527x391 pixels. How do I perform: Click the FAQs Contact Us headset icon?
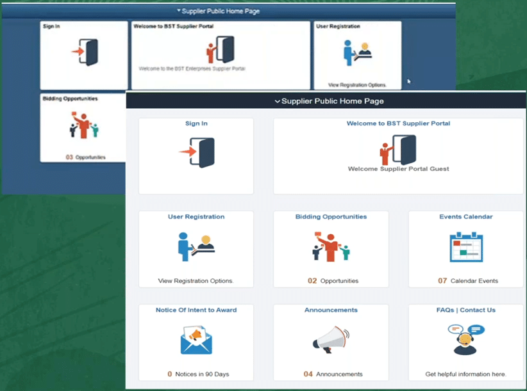pos(465,339)
